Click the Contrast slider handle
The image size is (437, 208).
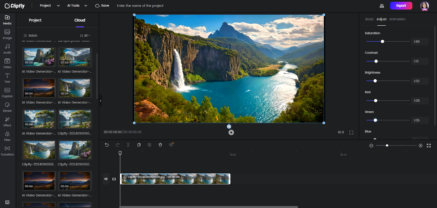(376, 61)
